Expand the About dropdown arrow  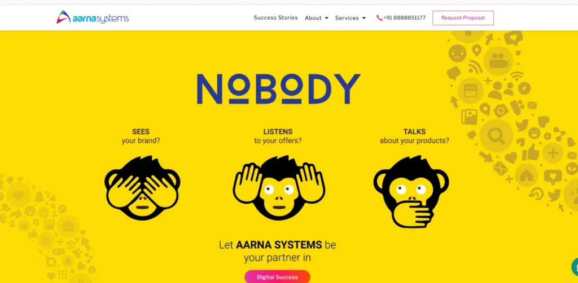pyautogui.click(x=326, y=18)
